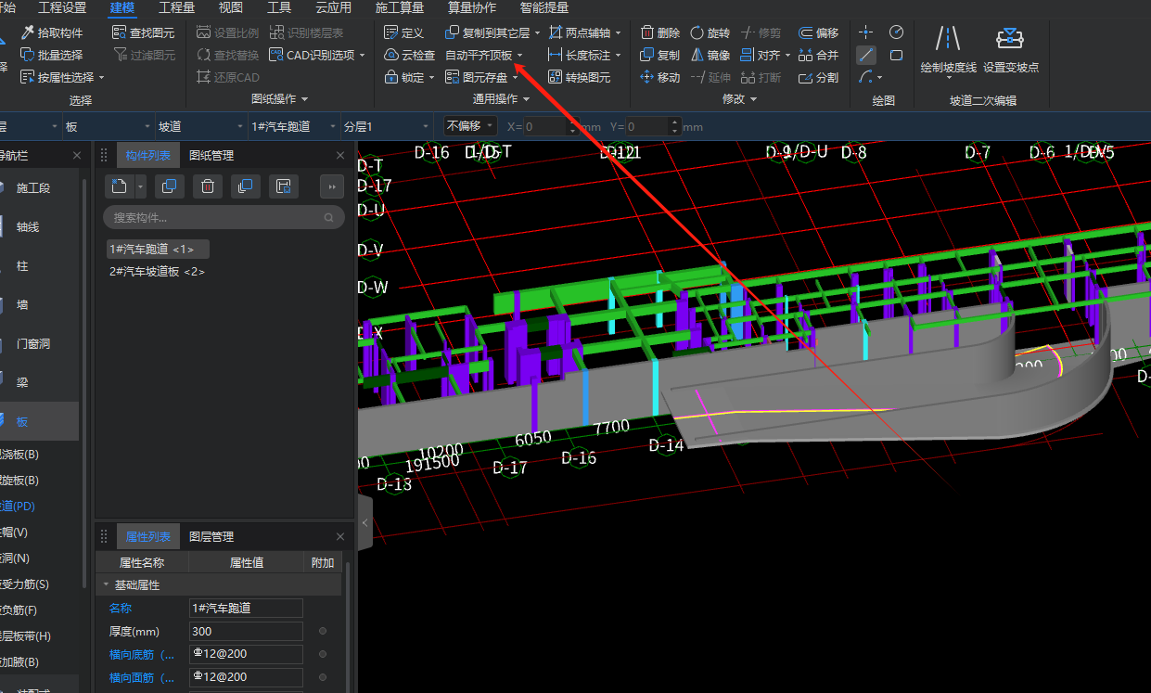This screenshot has width=1151, height=693.
Task: Open the 智能提量 ribbon tab
Action: 544,7
